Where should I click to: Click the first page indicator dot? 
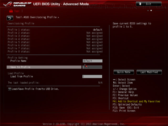point(148,10)
